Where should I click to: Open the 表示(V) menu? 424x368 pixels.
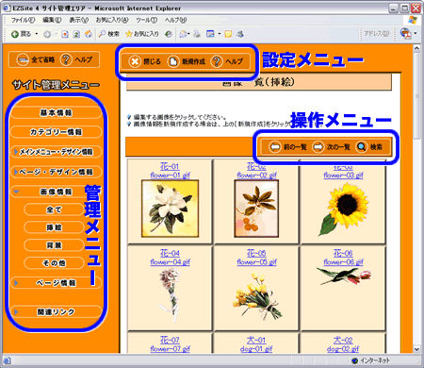tap(79, 20)
